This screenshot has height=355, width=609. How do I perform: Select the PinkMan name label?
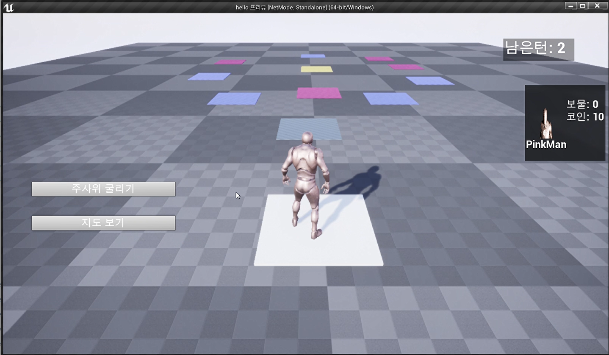point(546,144)
